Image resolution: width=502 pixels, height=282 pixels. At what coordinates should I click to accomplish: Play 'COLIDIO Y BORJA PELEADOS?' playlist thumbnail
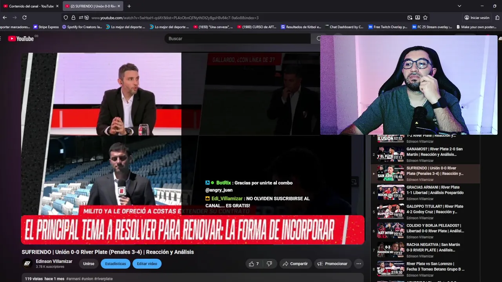(391, 231)
